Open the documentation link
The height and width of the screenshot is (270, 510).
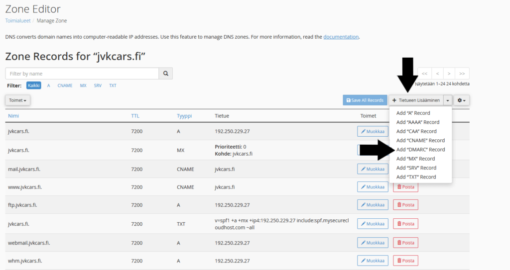341,37
